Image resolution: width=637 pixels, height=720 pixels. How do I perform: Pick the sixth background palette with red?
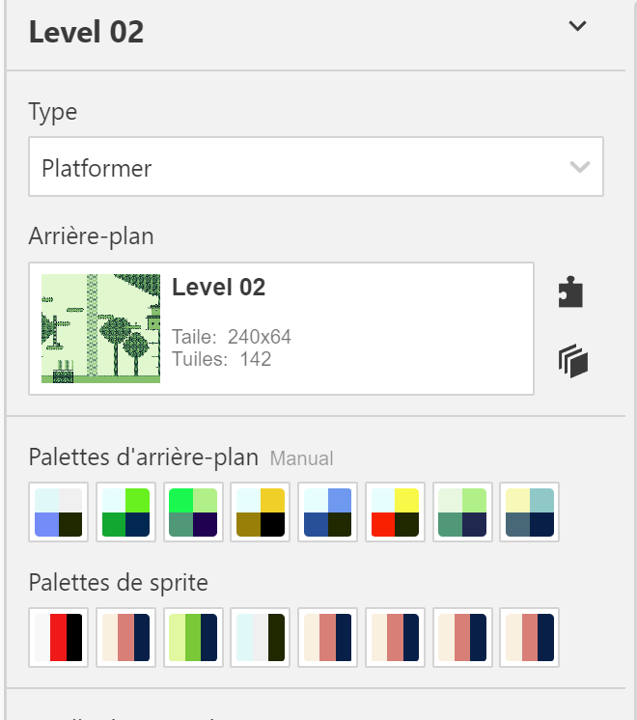coord(395,512)
